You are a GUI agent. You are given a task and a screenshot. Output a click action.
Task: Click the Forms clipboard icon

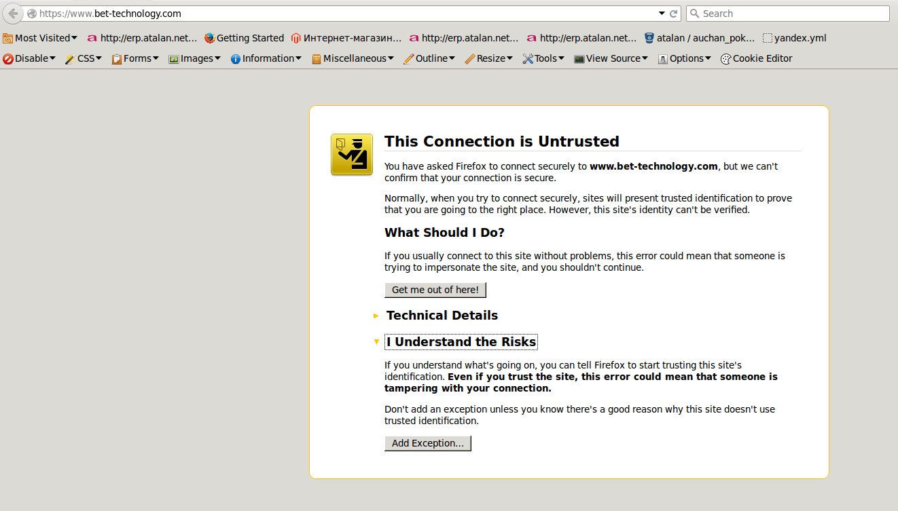point(117,59)
